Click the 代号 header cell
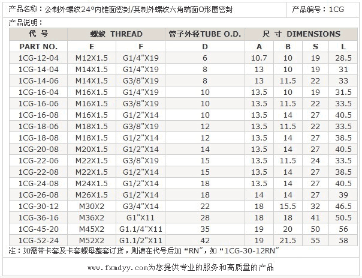Screen dimensions: 362x278 (38, 34)
